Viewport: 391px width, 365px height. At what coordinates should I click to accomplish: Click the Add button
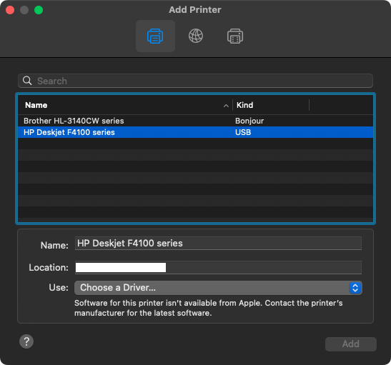pyautogui.click(x=350, y=344)
